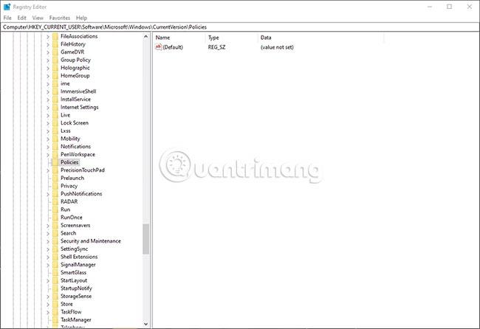Click the RADAR folder icon
The image size is (480, 329).
tap(55, 202)
